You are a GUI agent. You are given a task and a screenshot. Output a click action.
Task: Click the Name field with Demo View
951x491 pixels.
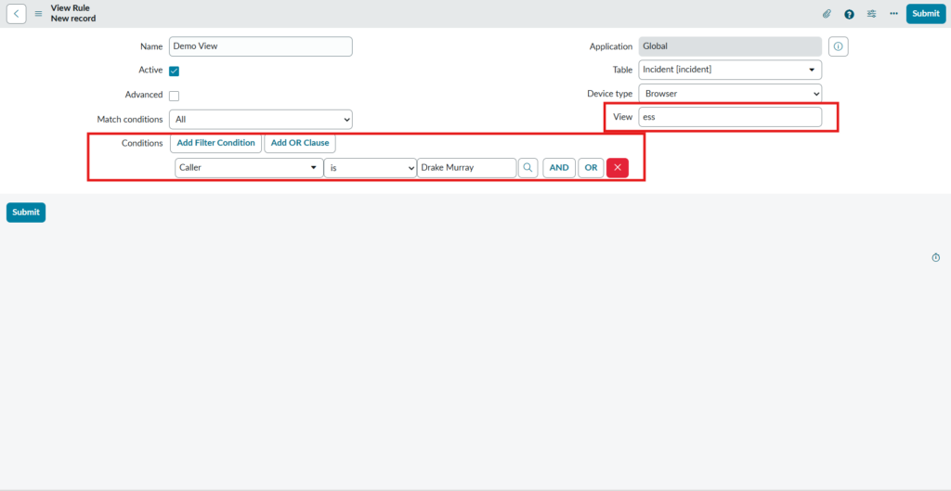click(x=261, y=46)
